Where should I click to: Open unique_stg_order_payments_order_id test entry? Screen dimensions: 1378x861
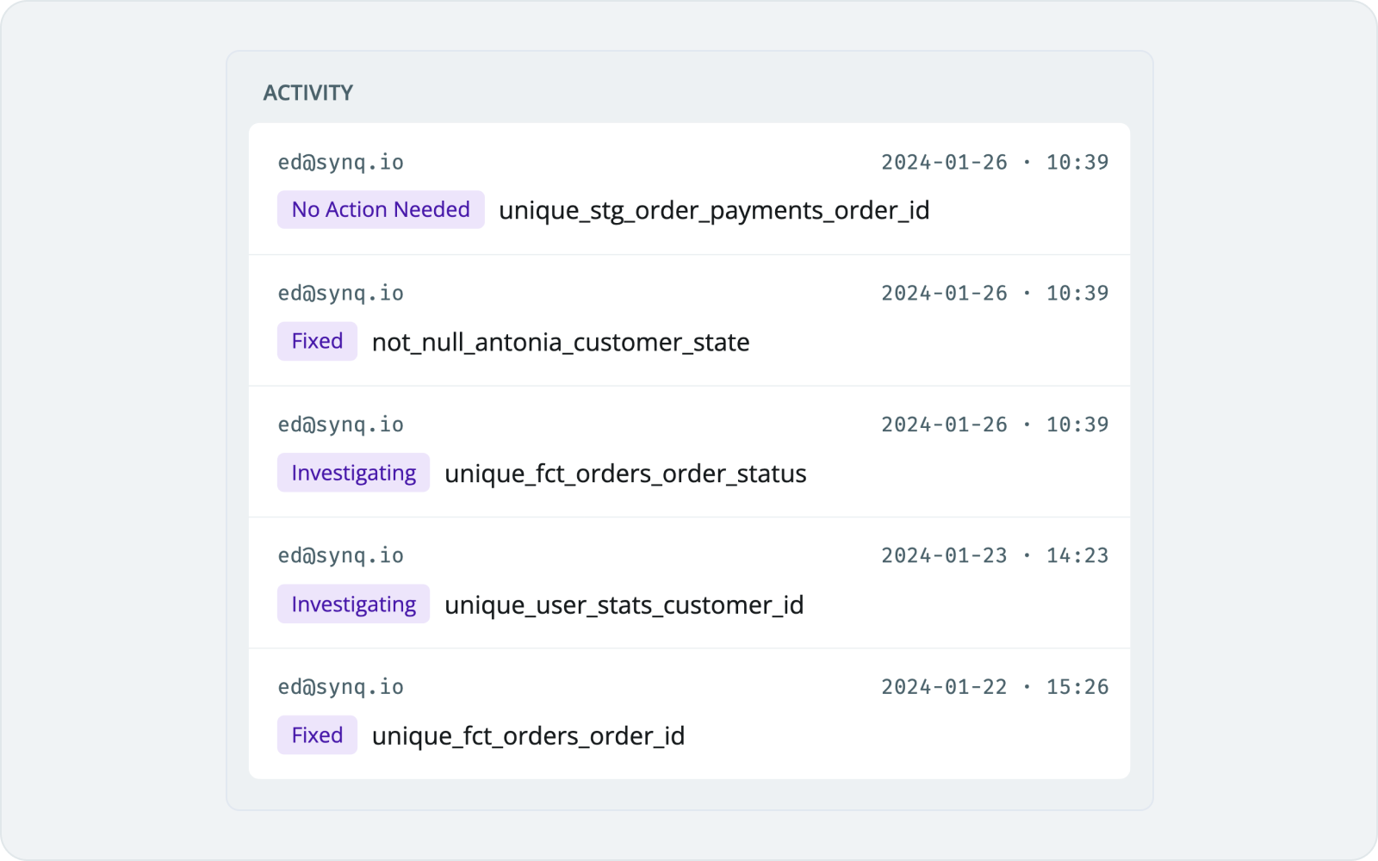tap(714, 211)
